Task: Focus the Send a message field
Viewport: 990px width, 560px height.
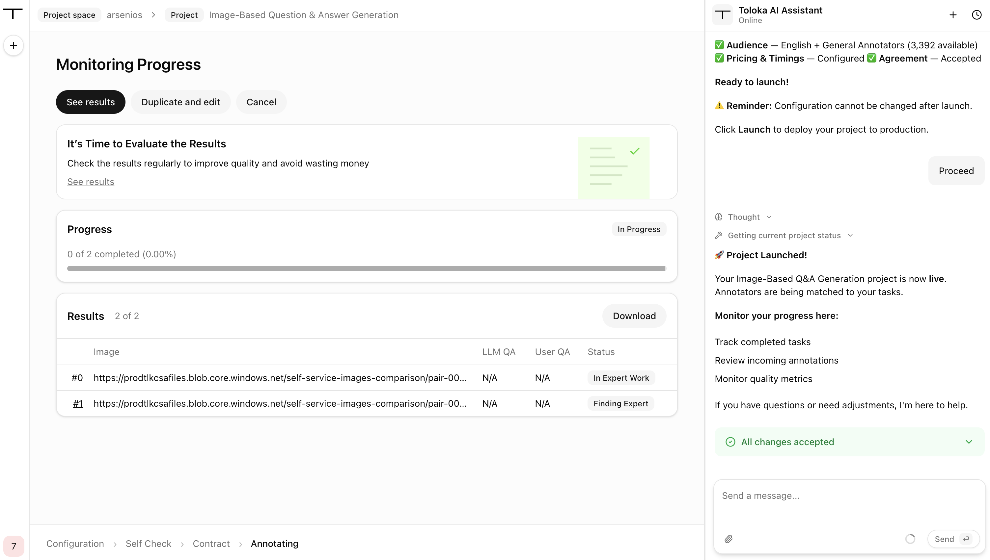Action: (x=849, y=504)
